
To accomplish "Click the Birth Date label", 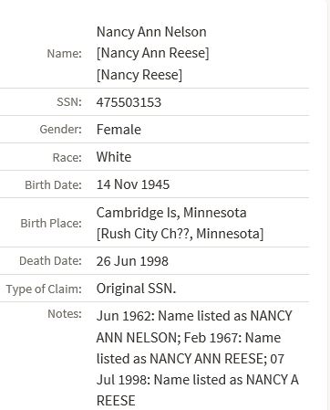I will click(x=54, y=184).
